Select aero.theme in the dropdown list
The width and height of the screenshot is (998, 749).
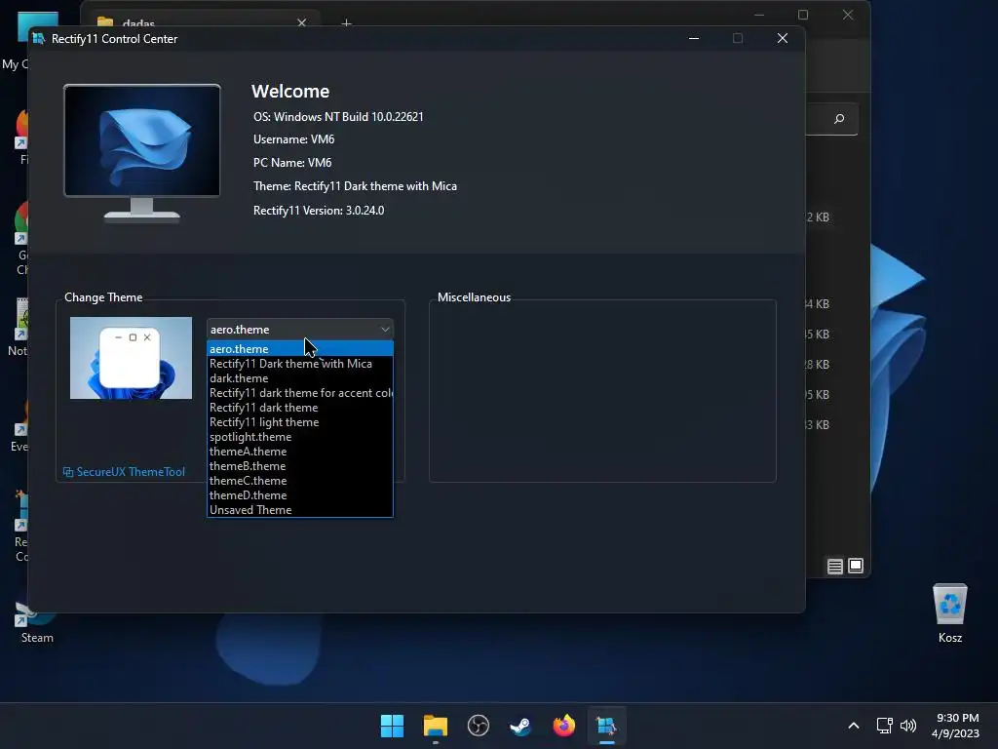[x=300, y=349]
